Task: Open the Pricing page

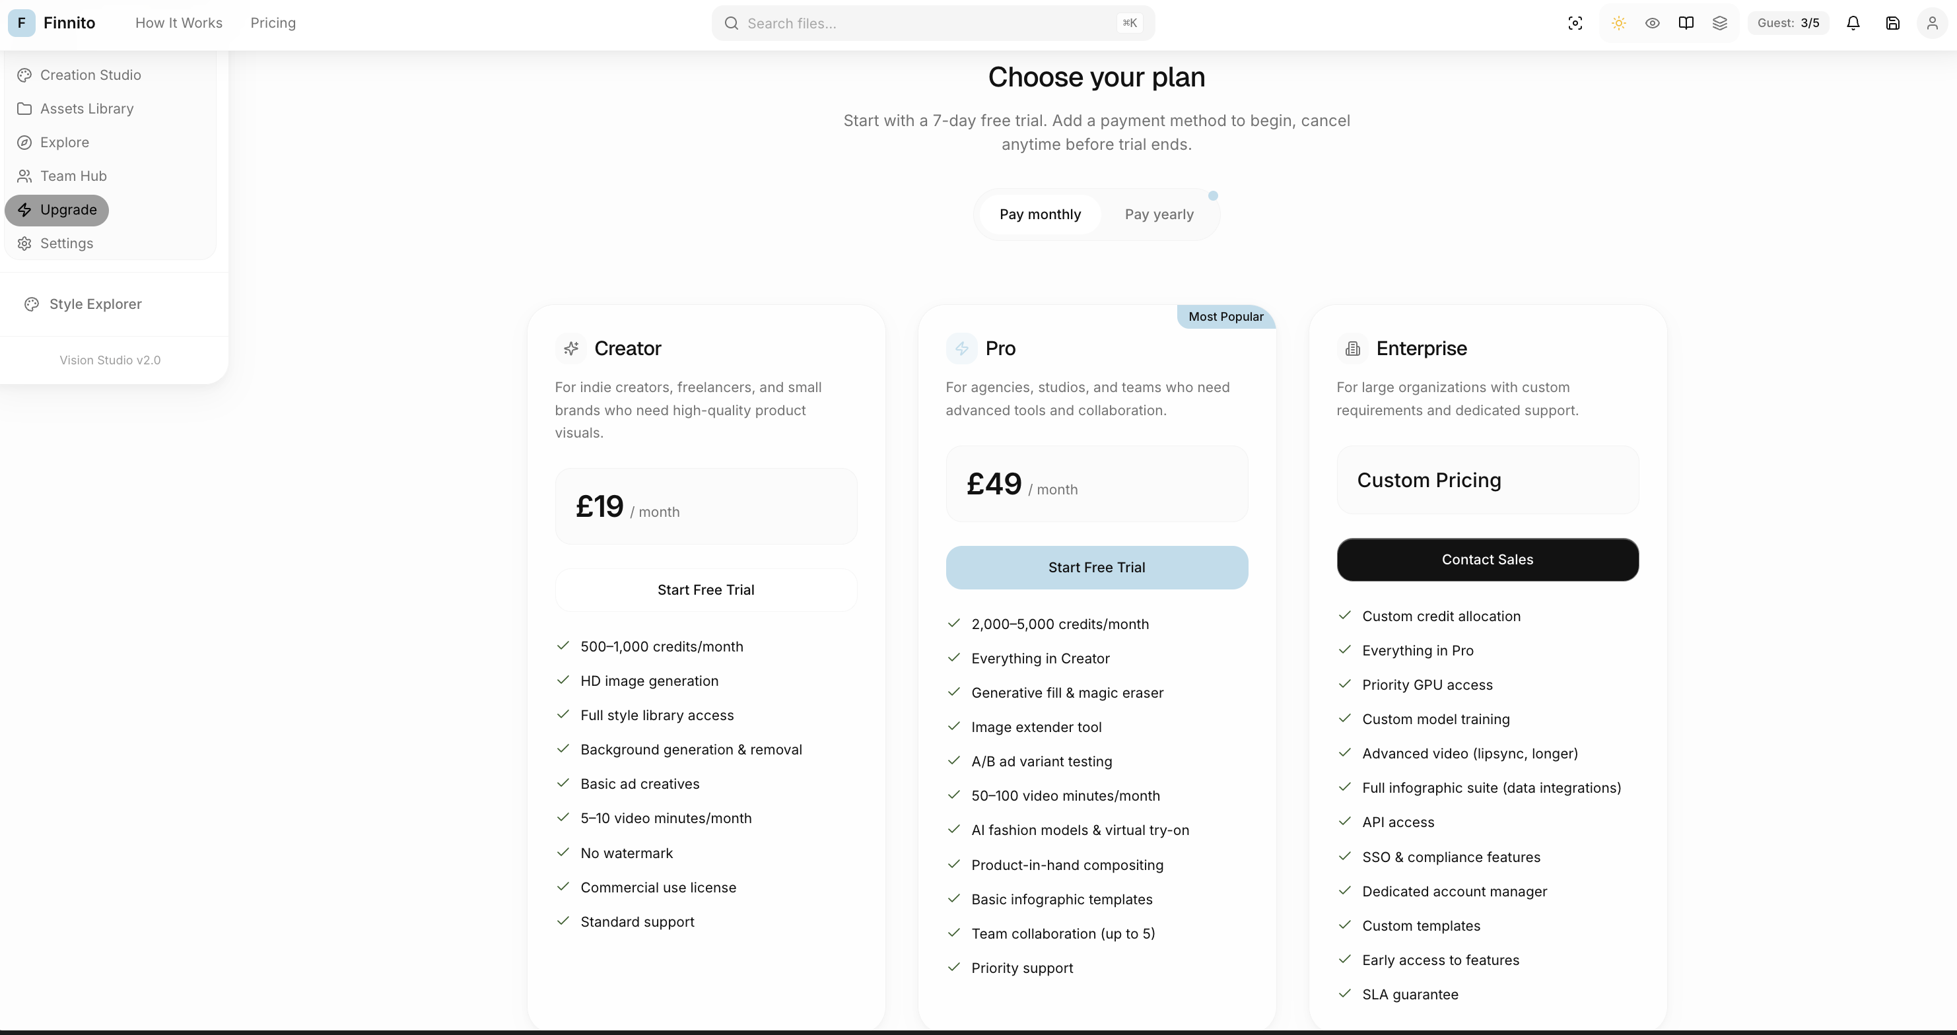Action: point(273,23)
